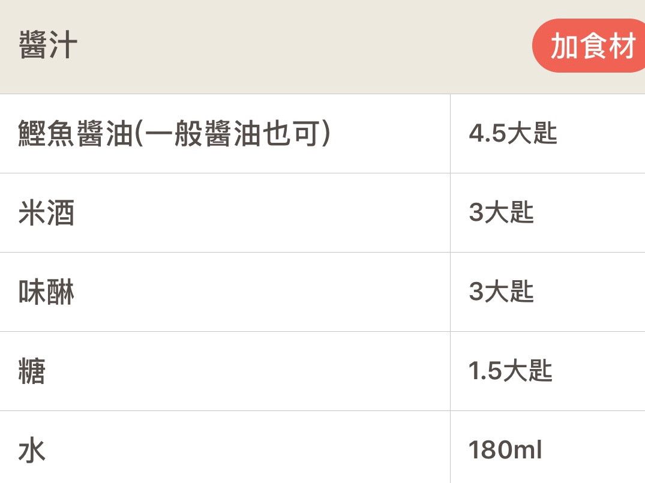Viewport: 645px width, 483px height.
Task: Tap the 味醂 ingredient name
Action: click(47, 292)
